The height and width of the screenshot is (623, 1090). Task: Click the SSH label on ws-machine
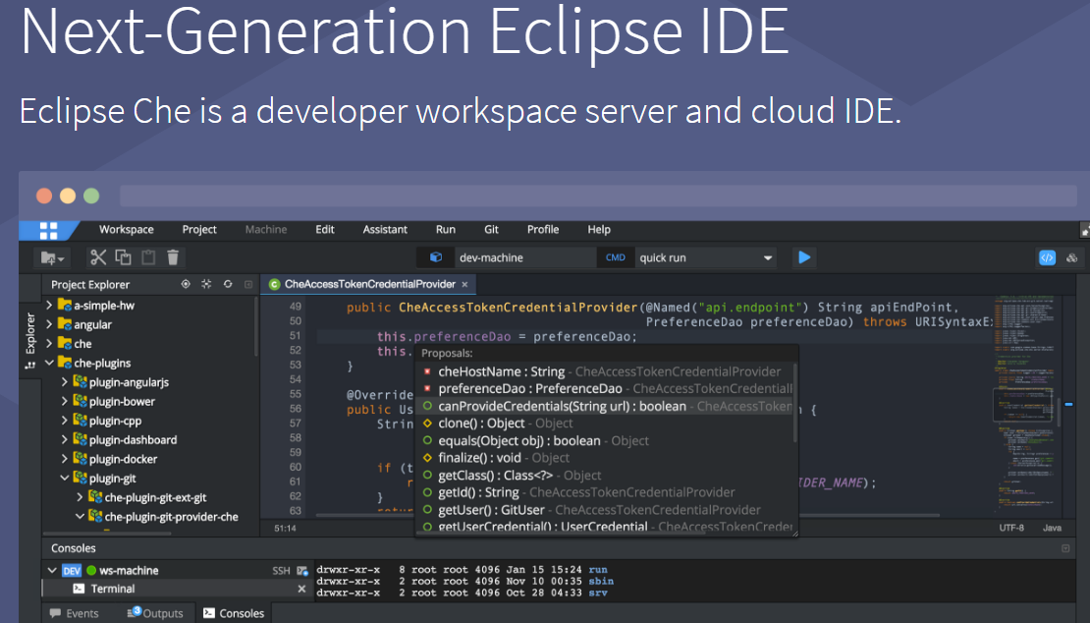point(281,570)
